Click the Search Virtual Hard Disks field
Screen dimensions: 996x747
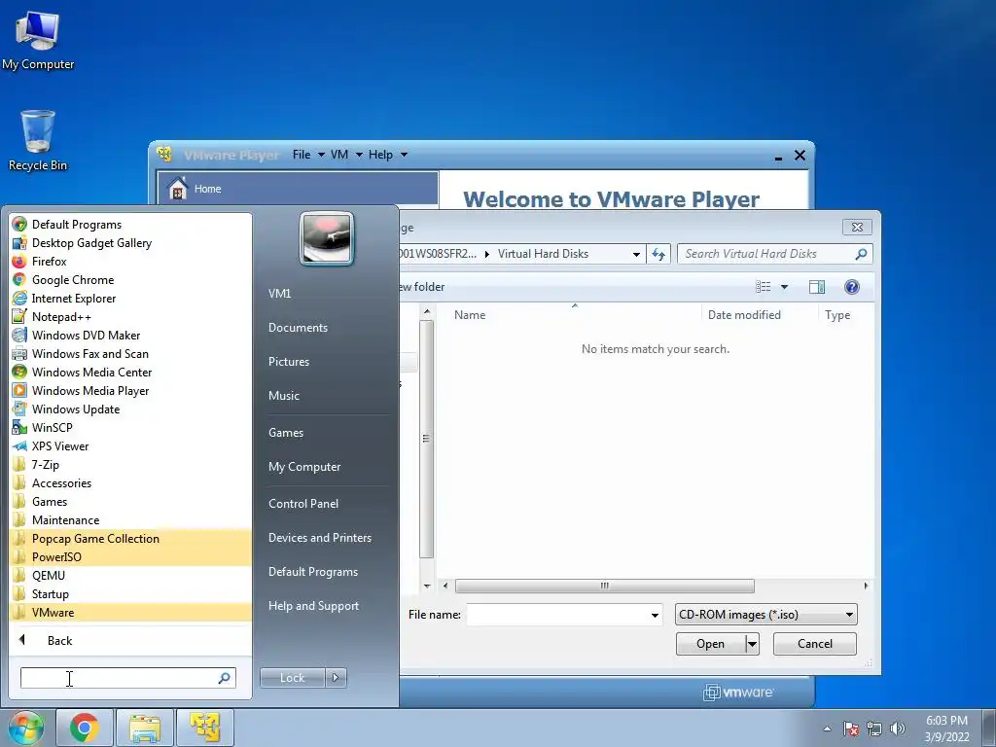pos(773,254)
